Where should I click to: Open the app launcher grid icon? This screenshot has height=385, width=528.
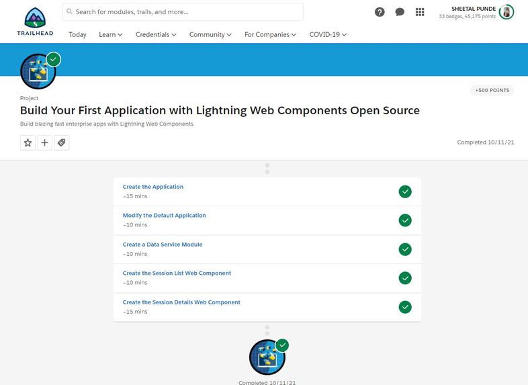click(x=420, y=12)
